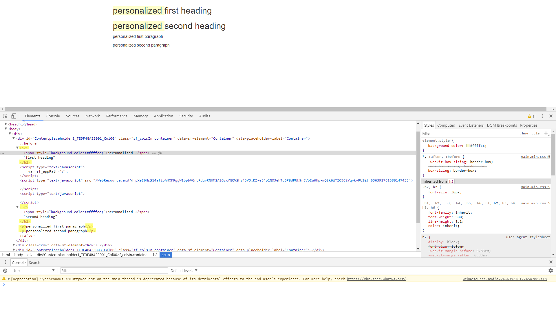Open the Memory tab
This screenshot has height=309, width=556.
[141, 116]
